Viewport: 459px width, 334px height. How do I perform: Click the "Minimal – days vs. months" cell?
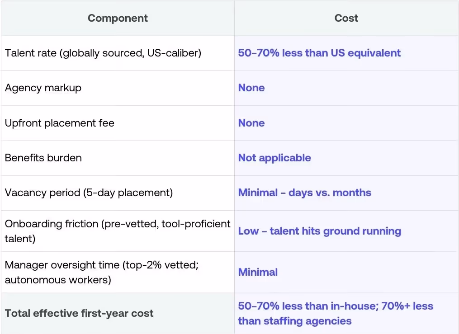point(304,193)
